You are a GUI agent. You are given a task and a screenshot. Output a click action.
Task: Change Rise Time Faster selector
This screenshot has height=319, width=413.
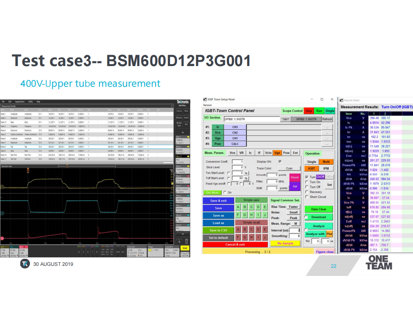(293, 207)
